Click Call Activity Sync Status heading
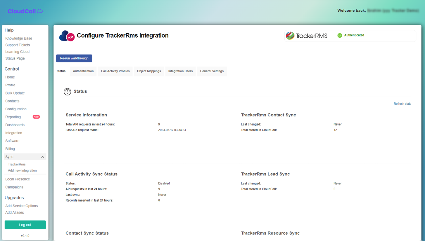Viewport: 425px width, 241px height. coord(91,174)
